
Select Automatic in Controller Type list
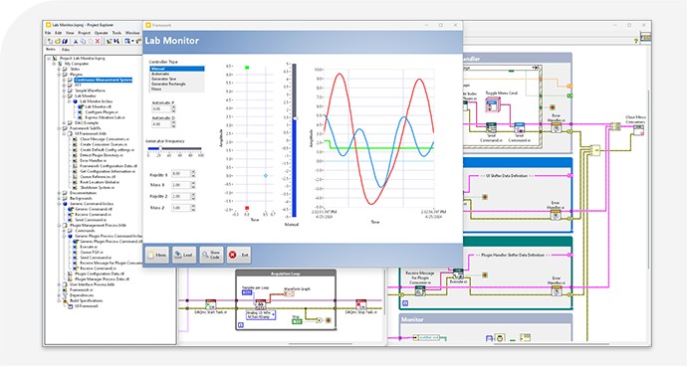click(177, 74)
